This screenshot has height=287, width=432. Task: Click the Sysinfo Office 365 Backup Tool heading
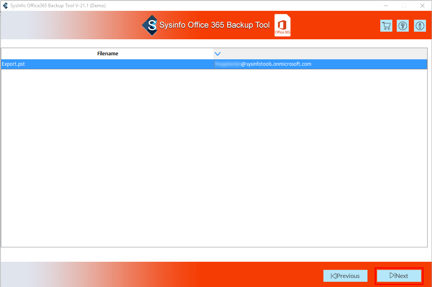214,25
